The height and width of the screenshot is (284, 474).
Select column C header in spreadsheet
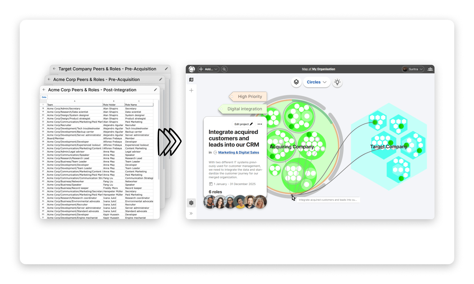139,101
